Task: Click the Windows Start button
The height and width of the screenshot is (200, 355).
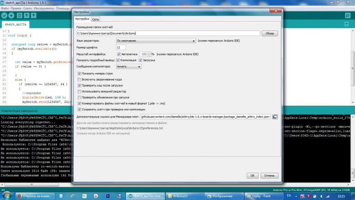Action: pos(6,196)
